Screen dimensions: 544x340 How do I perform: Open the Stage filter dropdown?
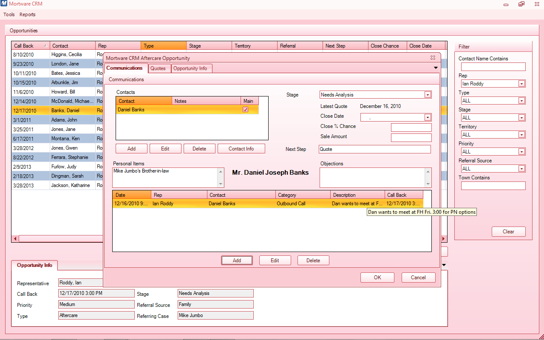tap(521, 118)
